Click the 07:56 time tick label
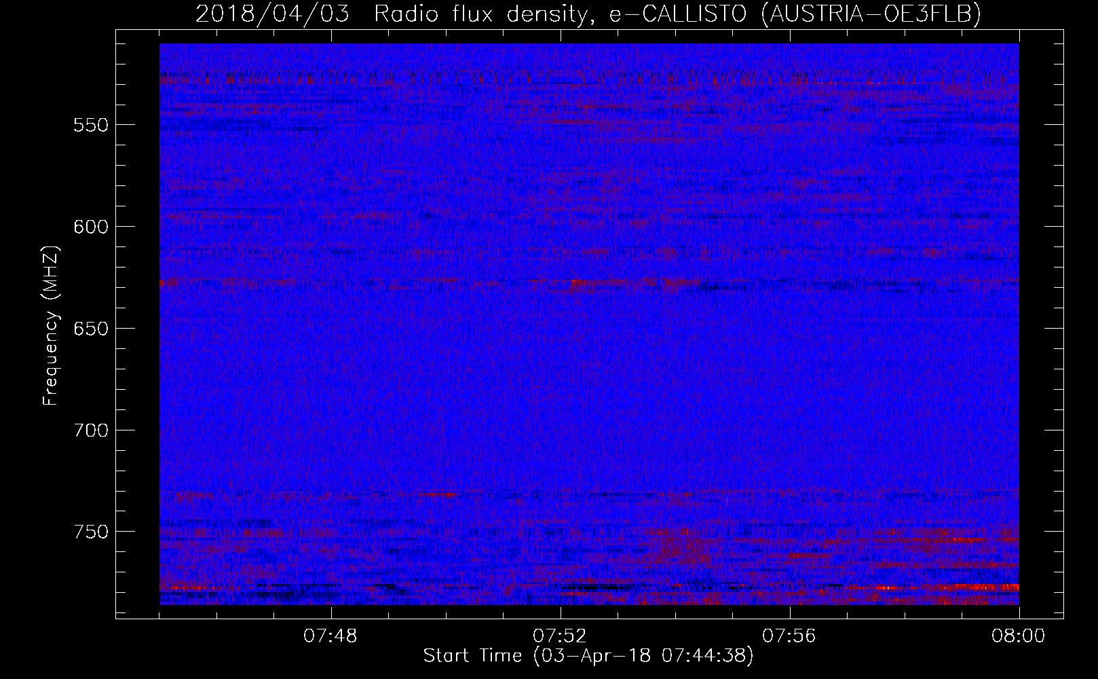This screenshot has width=1098, height=679. tap(790, 636)
